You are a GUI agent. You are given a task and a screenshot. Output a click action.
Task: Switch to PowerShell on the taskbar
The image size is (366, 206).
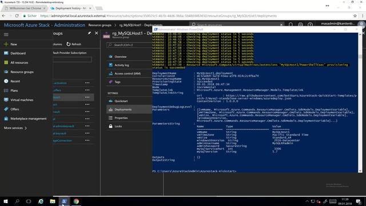[x=64, y=201]
